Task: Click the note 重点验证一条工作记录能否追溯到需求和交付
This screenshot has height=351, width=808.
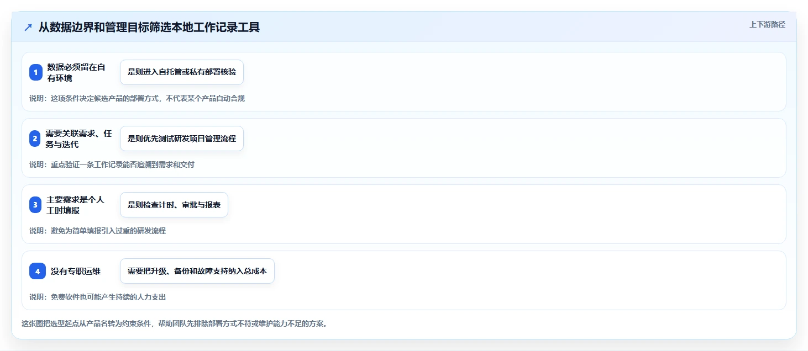Action: coord(112,164)
